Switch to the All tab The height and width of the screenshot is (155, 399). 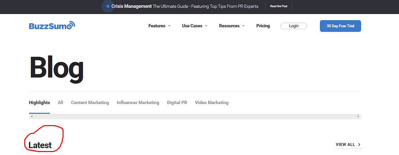pos(60,102)
